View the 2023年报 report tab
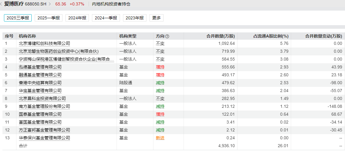The width and height of the screenshot is (345, 152). (135, 18)
